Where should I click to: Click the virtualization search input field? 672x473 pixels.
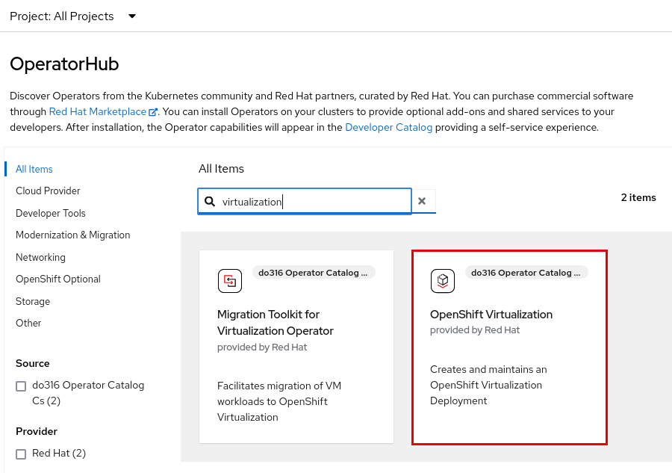tap(314, 202)
